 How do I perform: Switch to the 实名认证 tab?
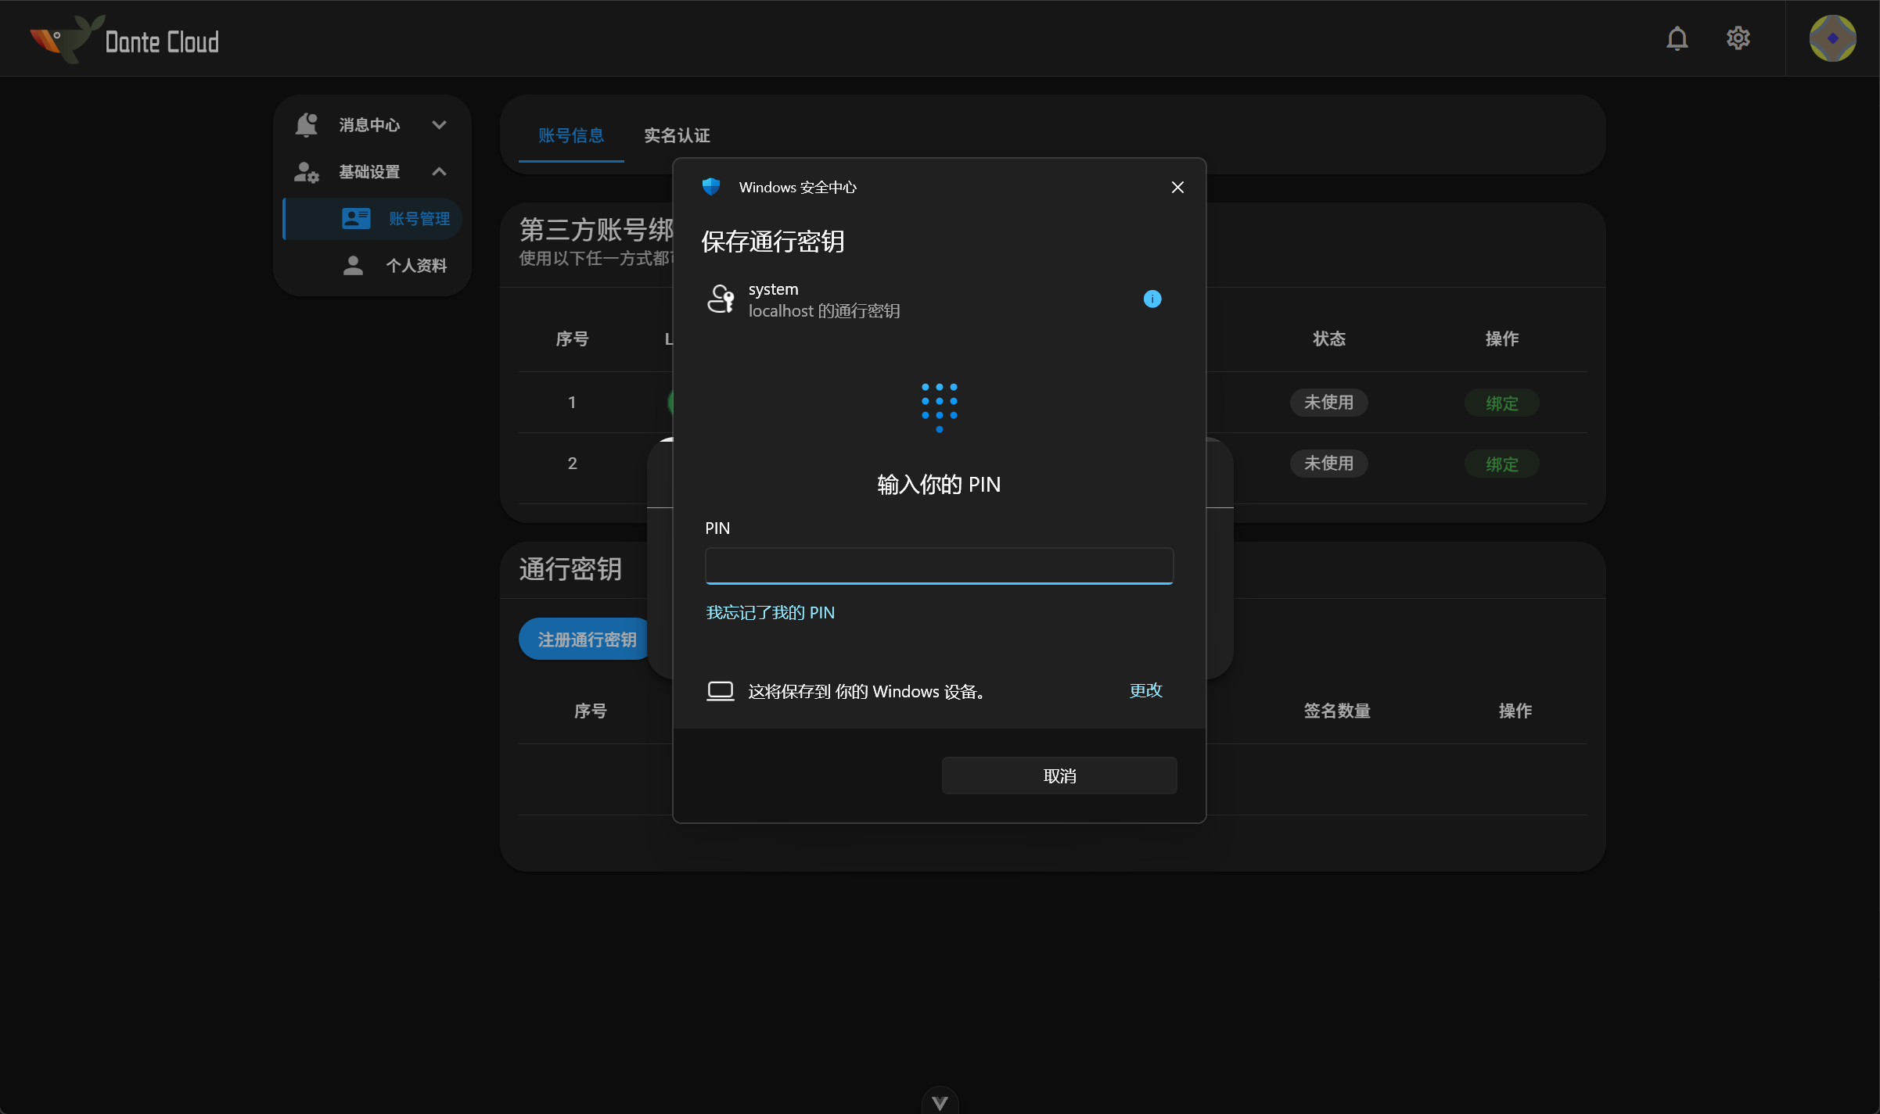pyautogui.click(x=676, y=134)
